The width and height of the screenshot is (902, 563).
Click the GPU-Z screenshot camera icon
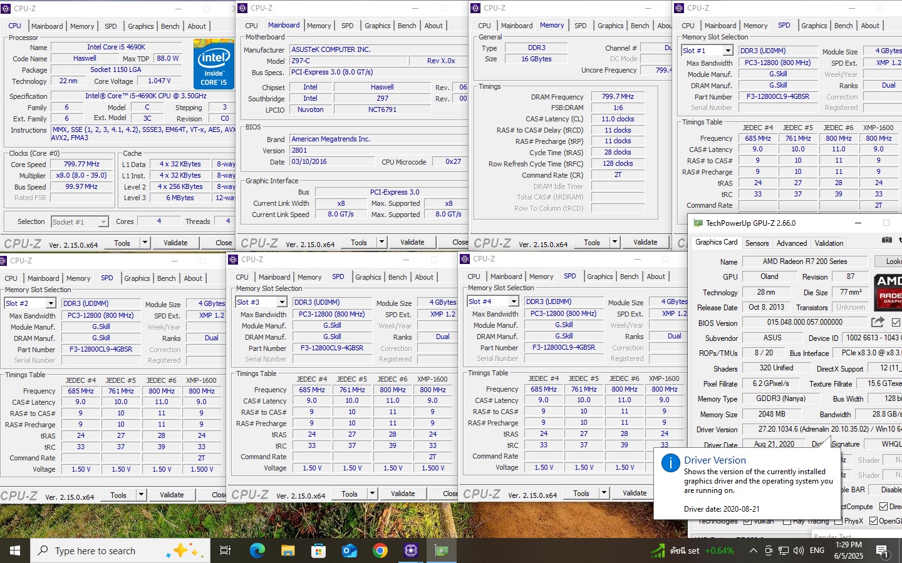pyautogui.click(x=886, y=240)
